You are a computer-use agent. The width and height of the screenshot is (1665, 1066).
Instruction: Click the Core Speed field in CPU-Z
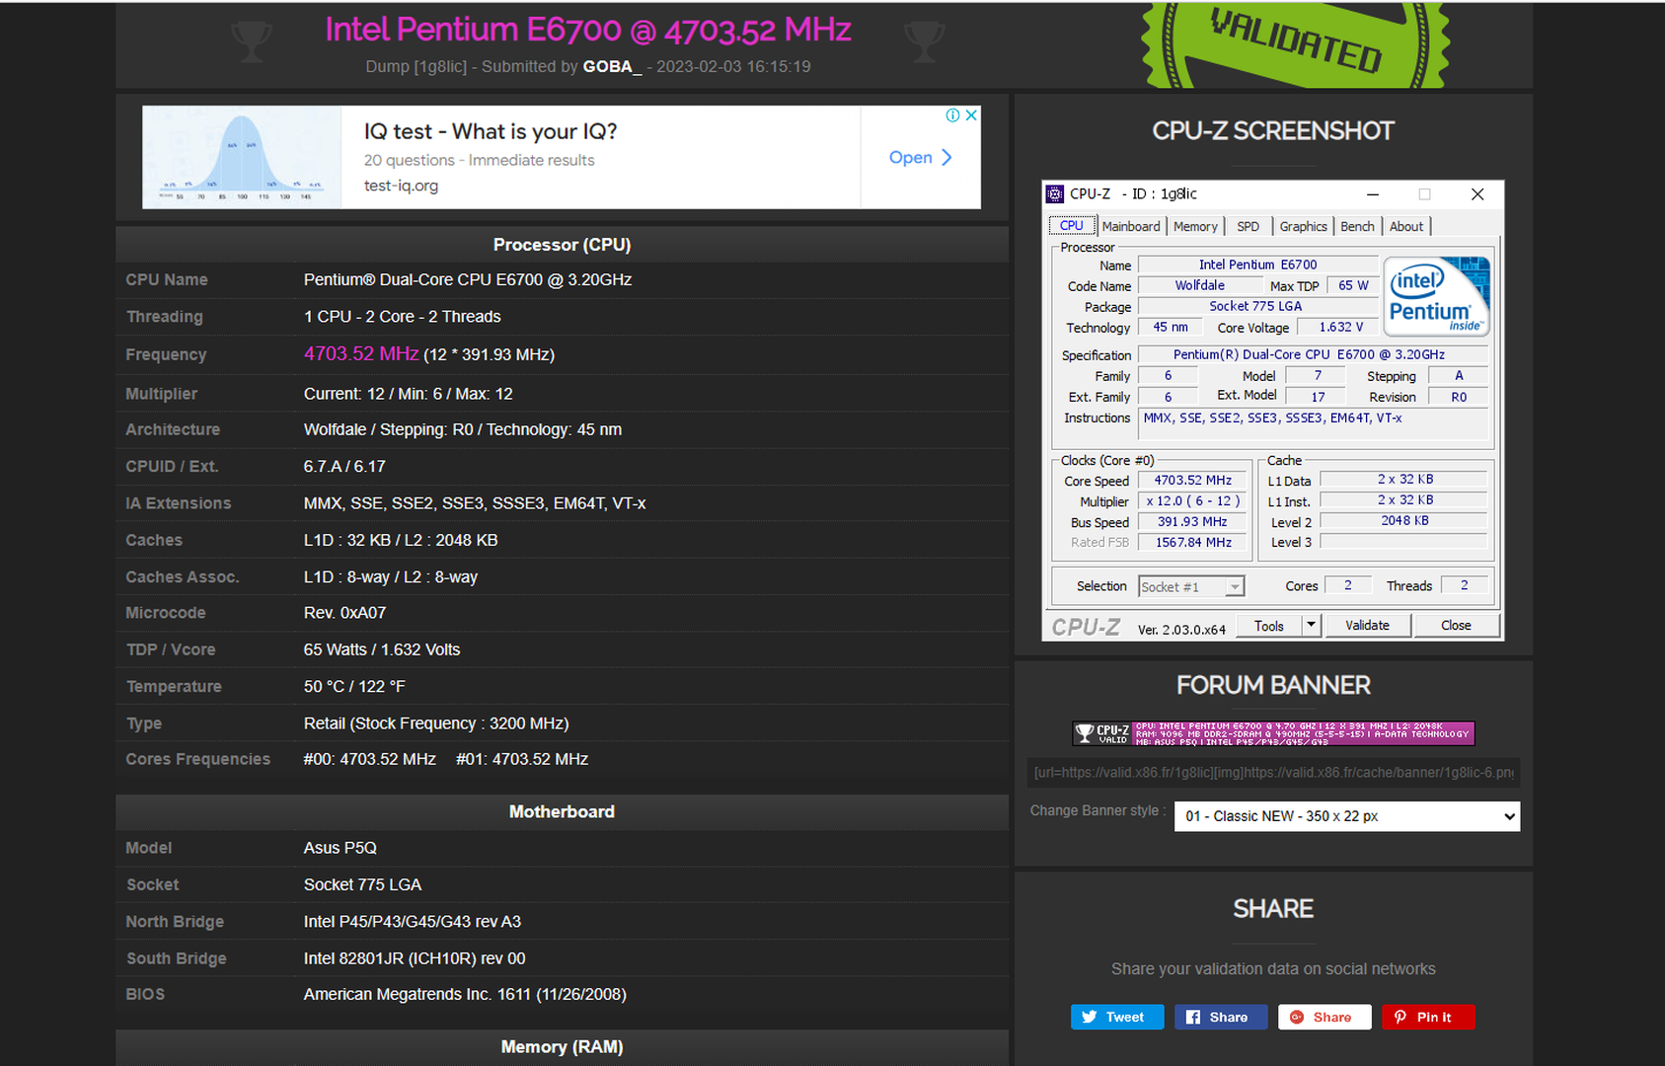pos(1192,481)
